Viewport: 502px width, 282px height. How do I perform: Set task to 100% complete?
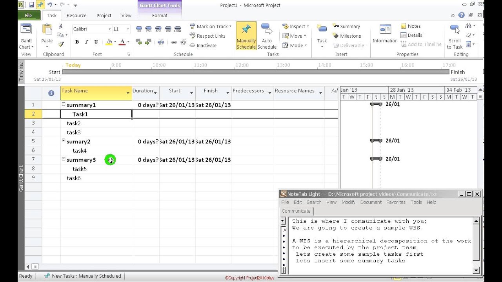[x=178, y=29]
